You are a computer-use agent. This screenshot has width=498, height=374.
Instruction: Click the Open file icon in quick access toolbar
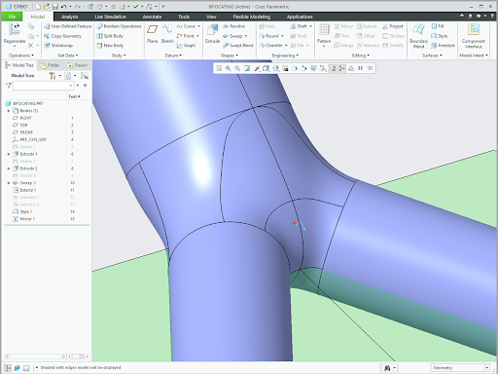[x=47, y=7]
